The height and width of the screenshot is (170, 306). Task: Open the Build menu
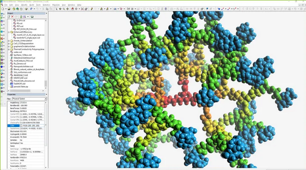(x=32, y=5)
